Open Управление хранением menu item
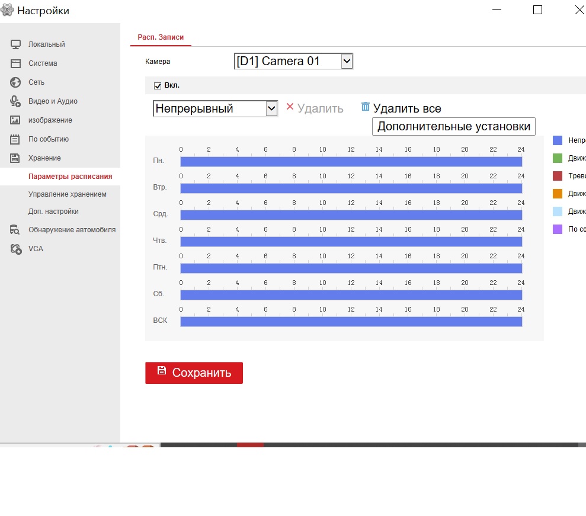 coord(68,194)
